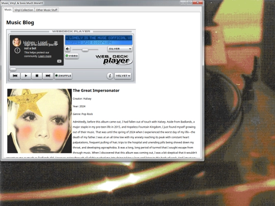Skip to next track in Webdeck Player
The height and width of the screenshot is (206, 275).
click(48, 76)
